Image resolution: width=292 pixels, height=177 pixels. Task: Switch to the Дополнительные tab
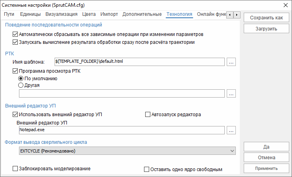pyautogui.click(x=142, y=14)
